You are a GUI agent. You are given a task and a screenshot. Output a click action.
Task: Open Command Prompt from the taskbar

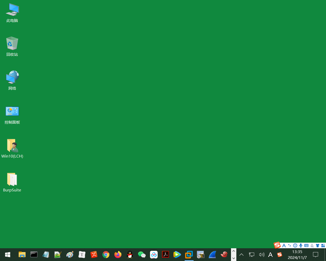(x=34, y=255)
